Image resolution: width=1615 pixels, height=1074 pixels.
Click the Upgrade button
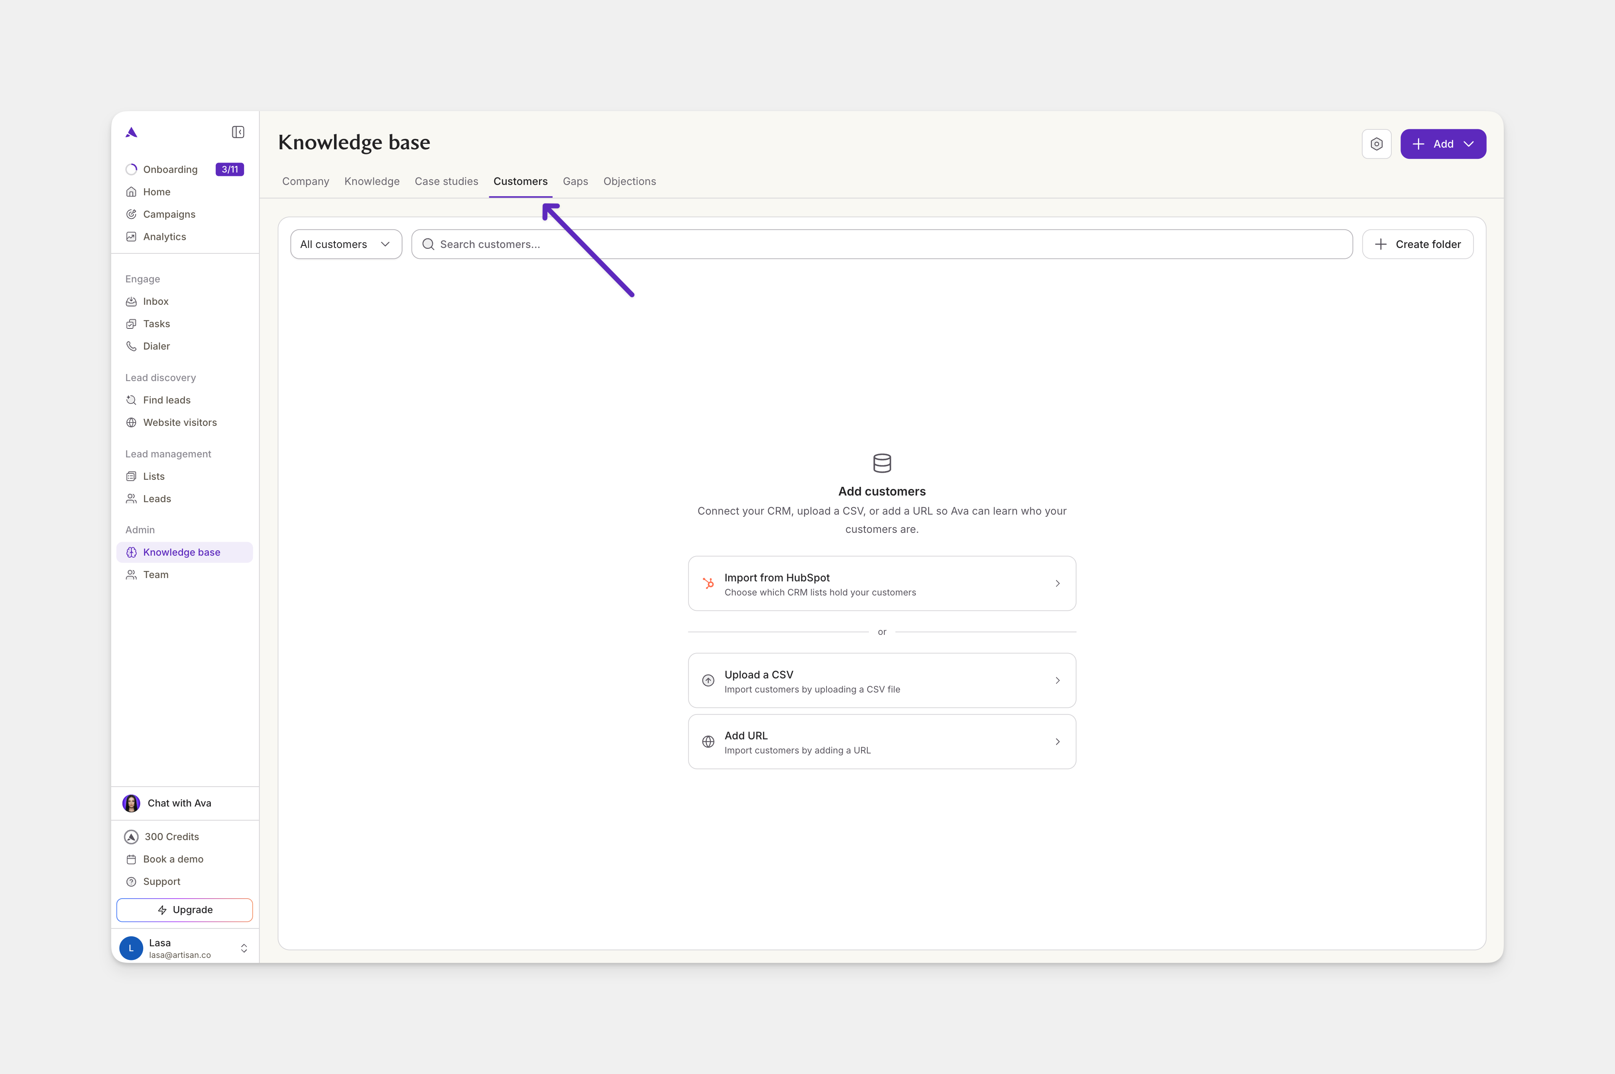point(184,910)
